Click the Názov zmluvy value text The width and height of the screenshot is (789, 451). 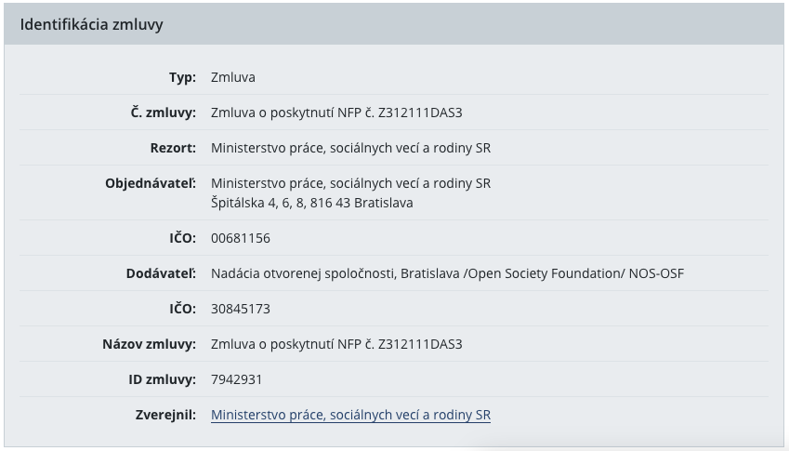tap(336, 344)
